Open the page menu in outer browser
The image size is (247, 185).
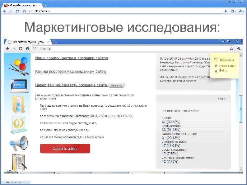click(233, 11)
